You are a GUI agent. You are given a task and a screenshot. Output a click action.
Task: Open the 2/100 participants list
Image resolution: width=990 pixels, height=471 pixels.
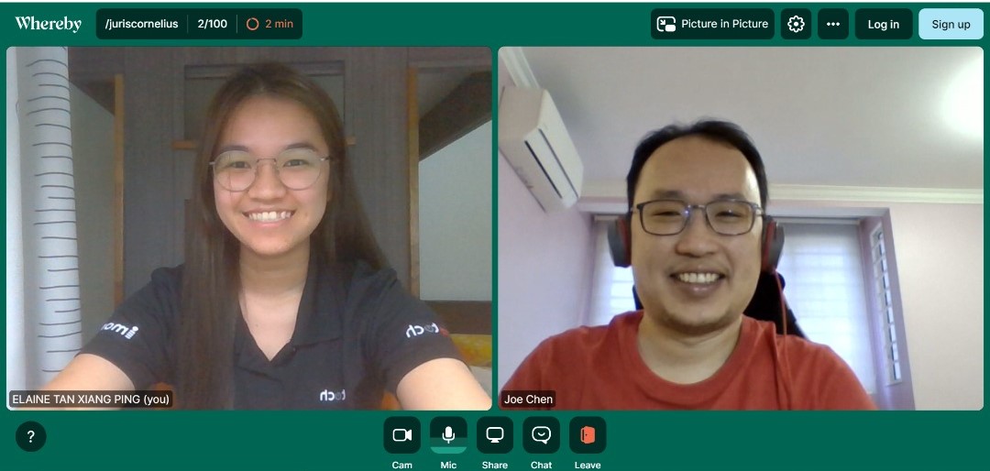click(x=212, y=24)
